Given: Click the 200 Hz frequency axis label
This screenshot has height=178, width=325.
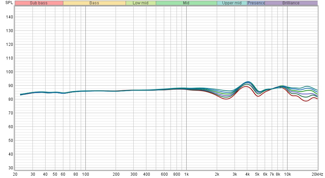Looking at the screenshot, I should pos(116,174).
